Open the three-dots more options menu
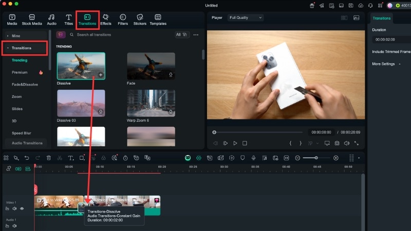Image resolution: width=411 pixels, height=231 pixels. [x=196, y=35]
